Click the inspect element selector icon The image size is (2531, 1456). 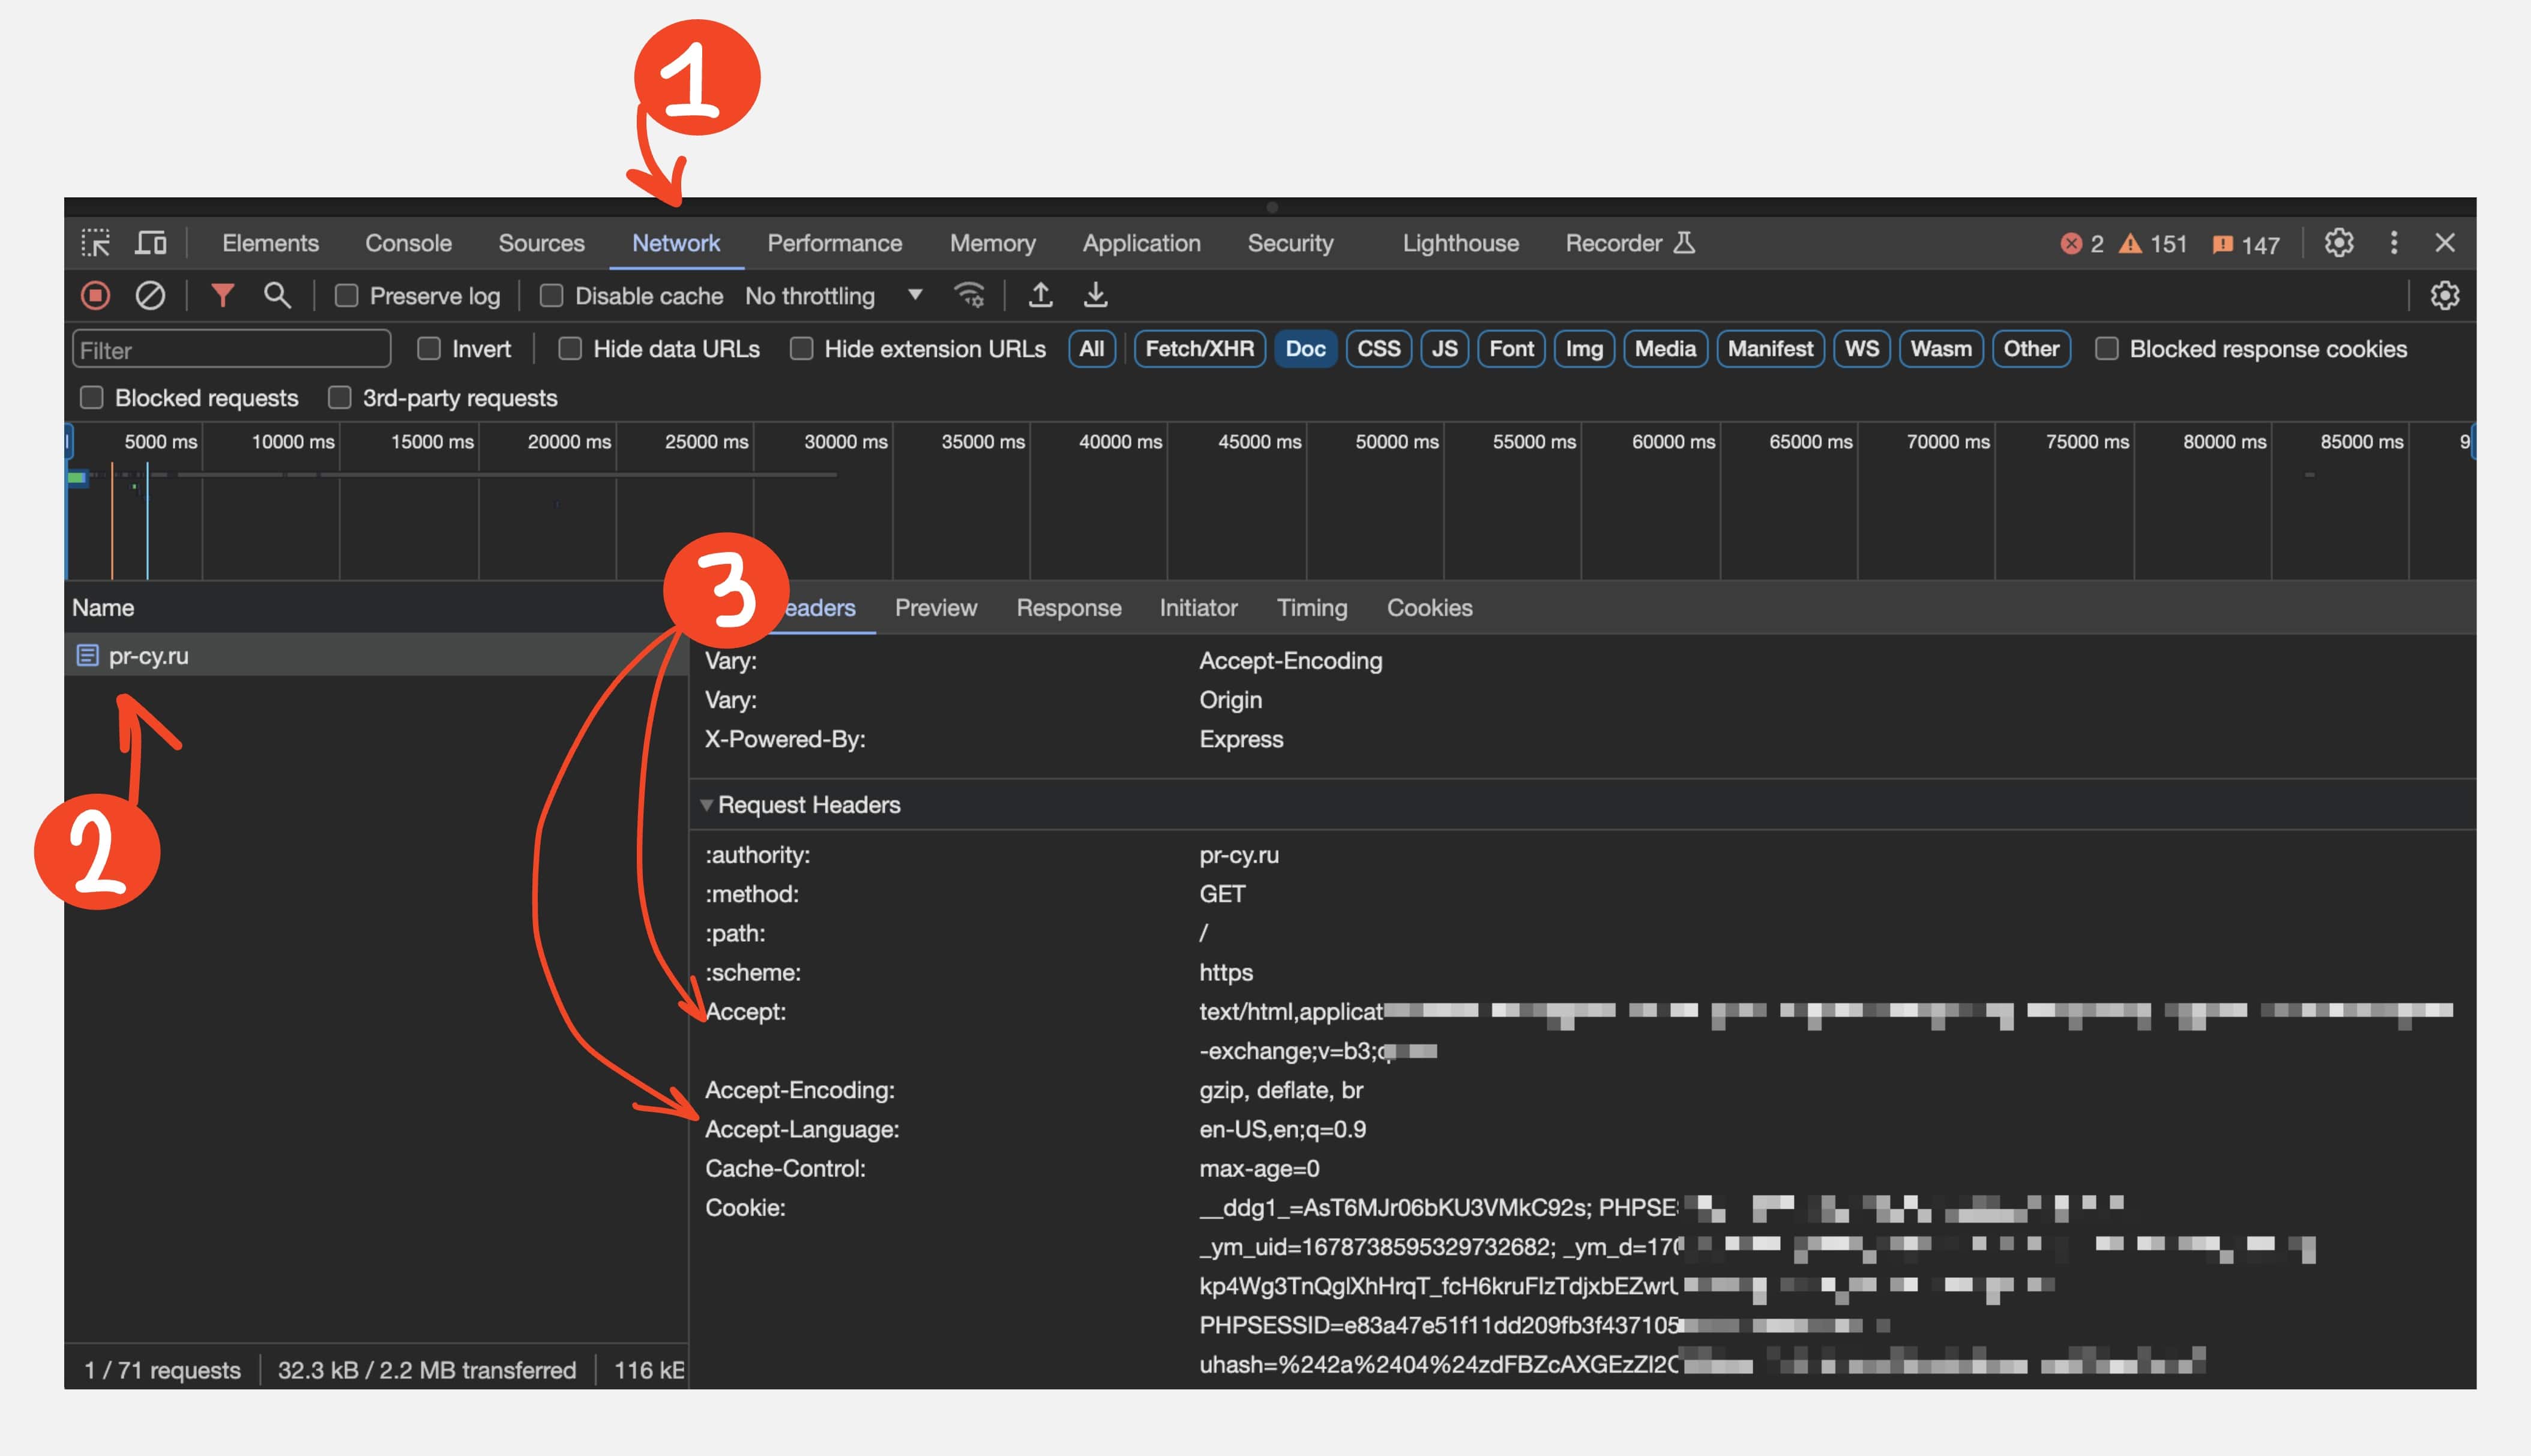pyautogui.click(x=96, y=243)
